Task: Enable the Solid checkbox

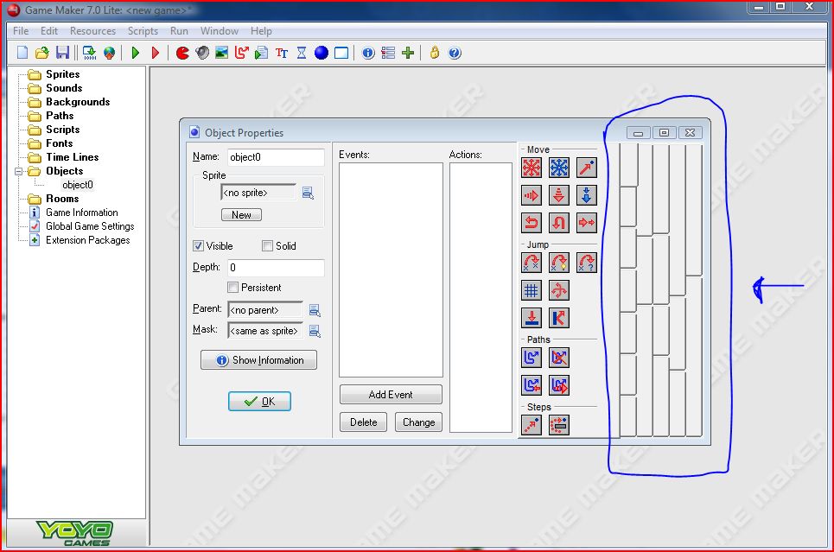Action: coord(267,246)
